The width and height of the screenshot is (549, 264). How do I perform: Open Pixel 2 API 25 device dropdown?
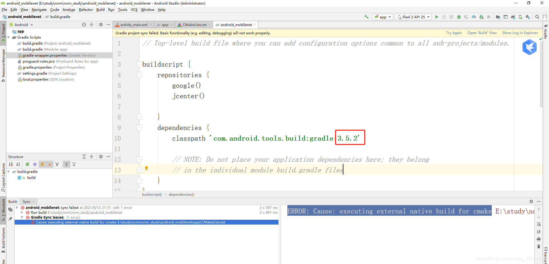pos(414,17)
